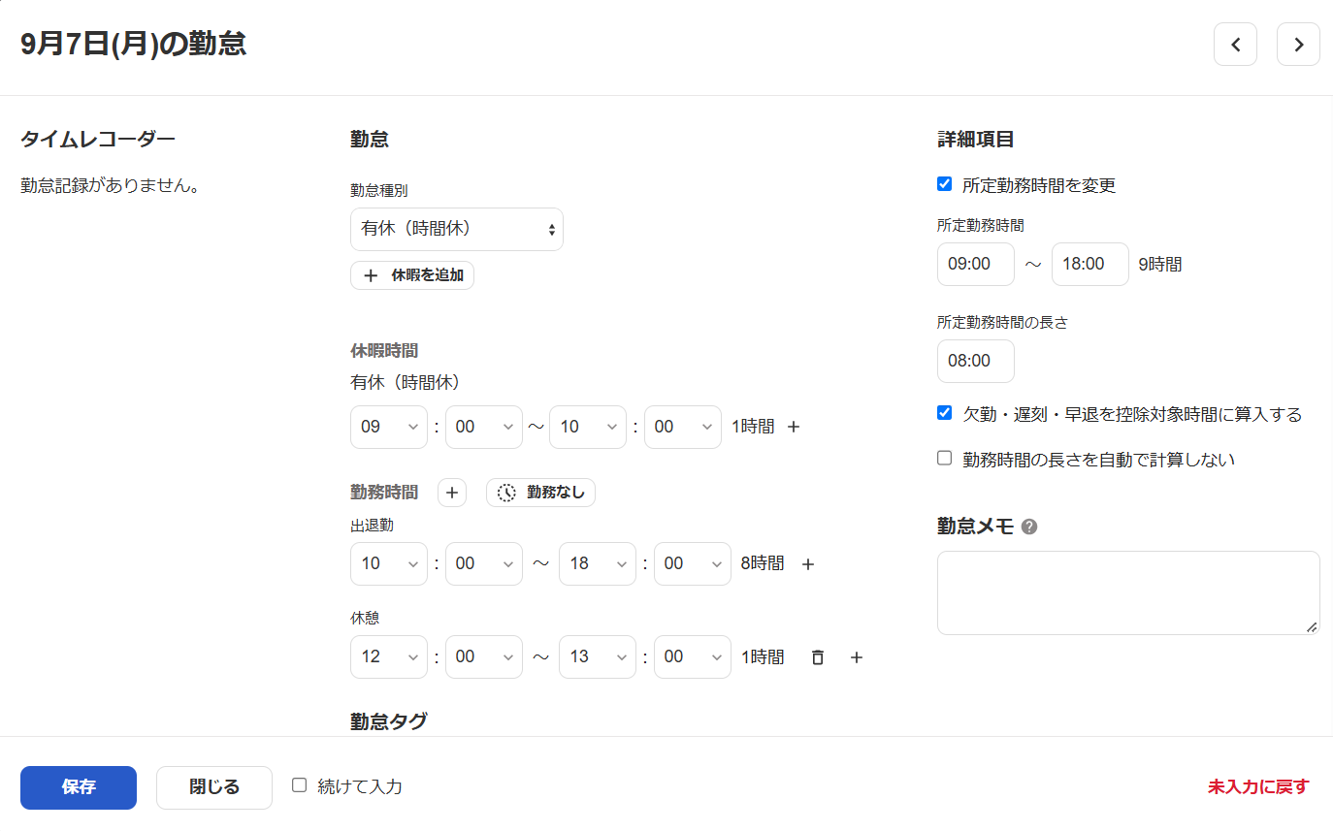The width and height of the screenshot is (1333, 831).
Task: Click 保存 save button
Action: pyautogui.click(x=79, y=787)
